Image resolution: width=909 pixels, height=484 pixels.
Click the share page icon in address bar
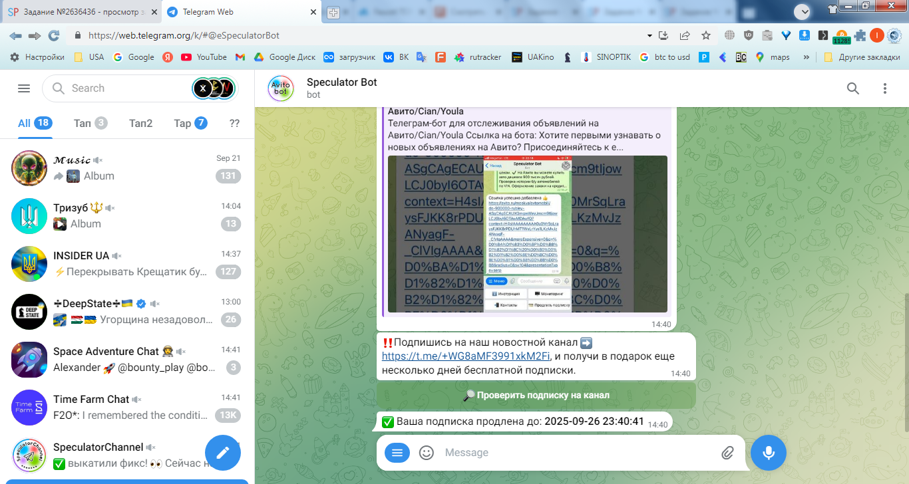click(685, 35)
